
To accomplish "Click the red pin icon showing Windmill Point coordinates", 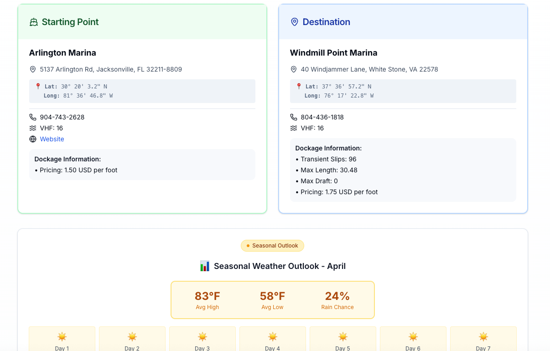I will pyautogui.click(x=298, y=87).
